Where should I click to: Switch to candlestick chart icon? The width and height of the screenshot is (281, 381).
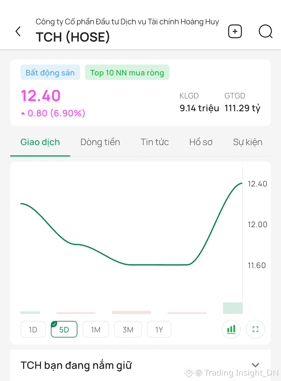pos(231,329)
